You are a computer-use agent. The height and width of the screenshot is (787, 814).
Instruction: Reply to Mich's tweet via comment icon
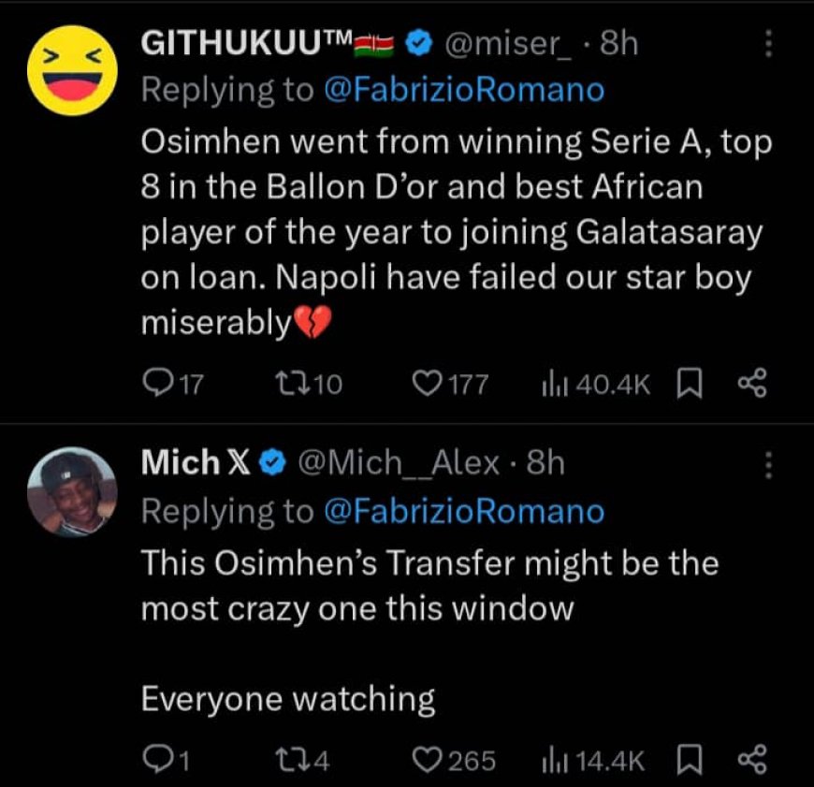click(153, 759)
